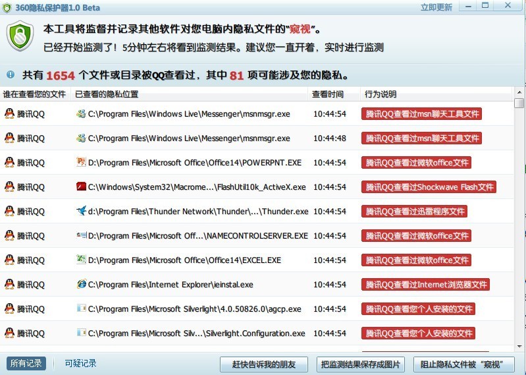Click the MSN icon in the 10:44:48 row
This screenshot has width=526, height=375.
click(x=81, y=138)
